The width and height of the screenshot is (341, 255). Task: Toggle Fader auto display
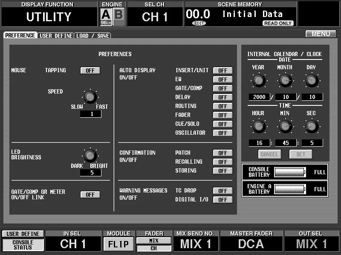pos(223,115)
